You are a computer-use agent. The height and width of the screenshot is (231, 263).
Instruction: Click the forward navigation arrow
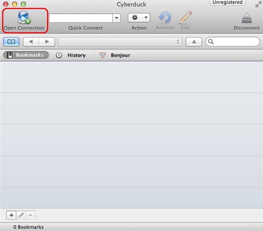(47, 42)
